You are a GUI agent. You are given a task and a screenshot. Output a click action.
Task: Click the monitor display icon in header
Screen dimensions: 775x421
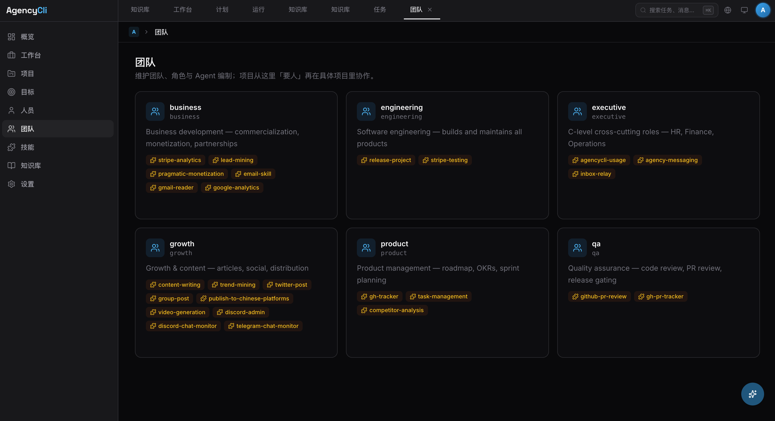(x=744, y=10)
